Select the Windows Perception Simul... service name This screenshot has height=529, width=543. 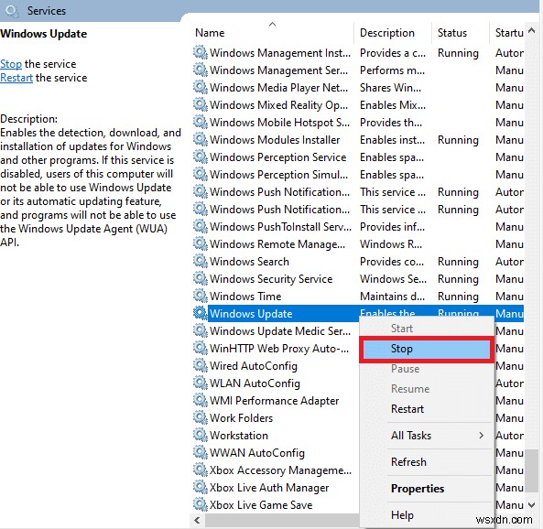click(x=278, y=175)
